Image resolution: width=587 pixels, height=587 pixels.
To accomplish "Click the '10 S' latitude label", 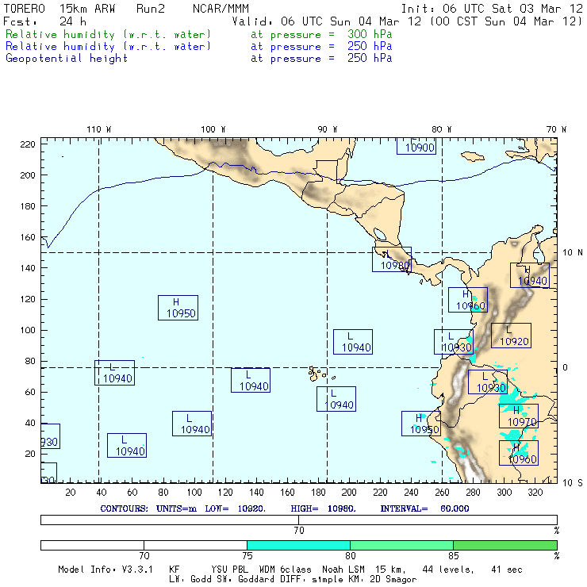I will 573,483.
